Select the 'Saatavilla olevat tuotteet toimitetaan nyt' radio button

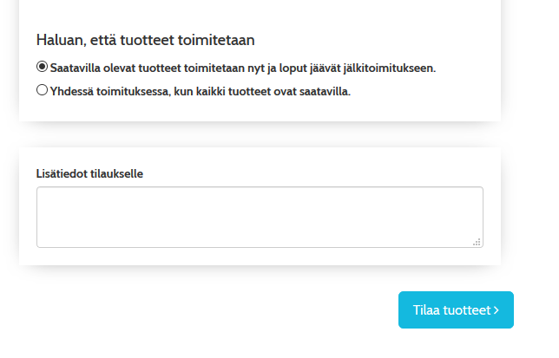tap(42, 66)
